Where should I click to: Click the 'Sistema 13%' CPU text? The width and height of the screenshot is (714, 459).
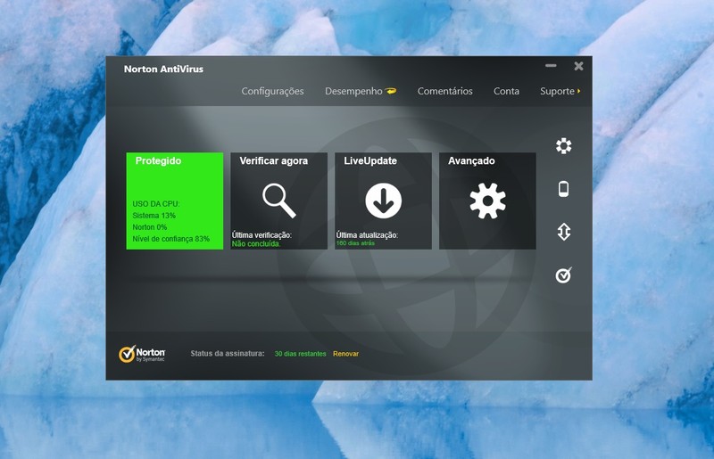pos(154,216)
